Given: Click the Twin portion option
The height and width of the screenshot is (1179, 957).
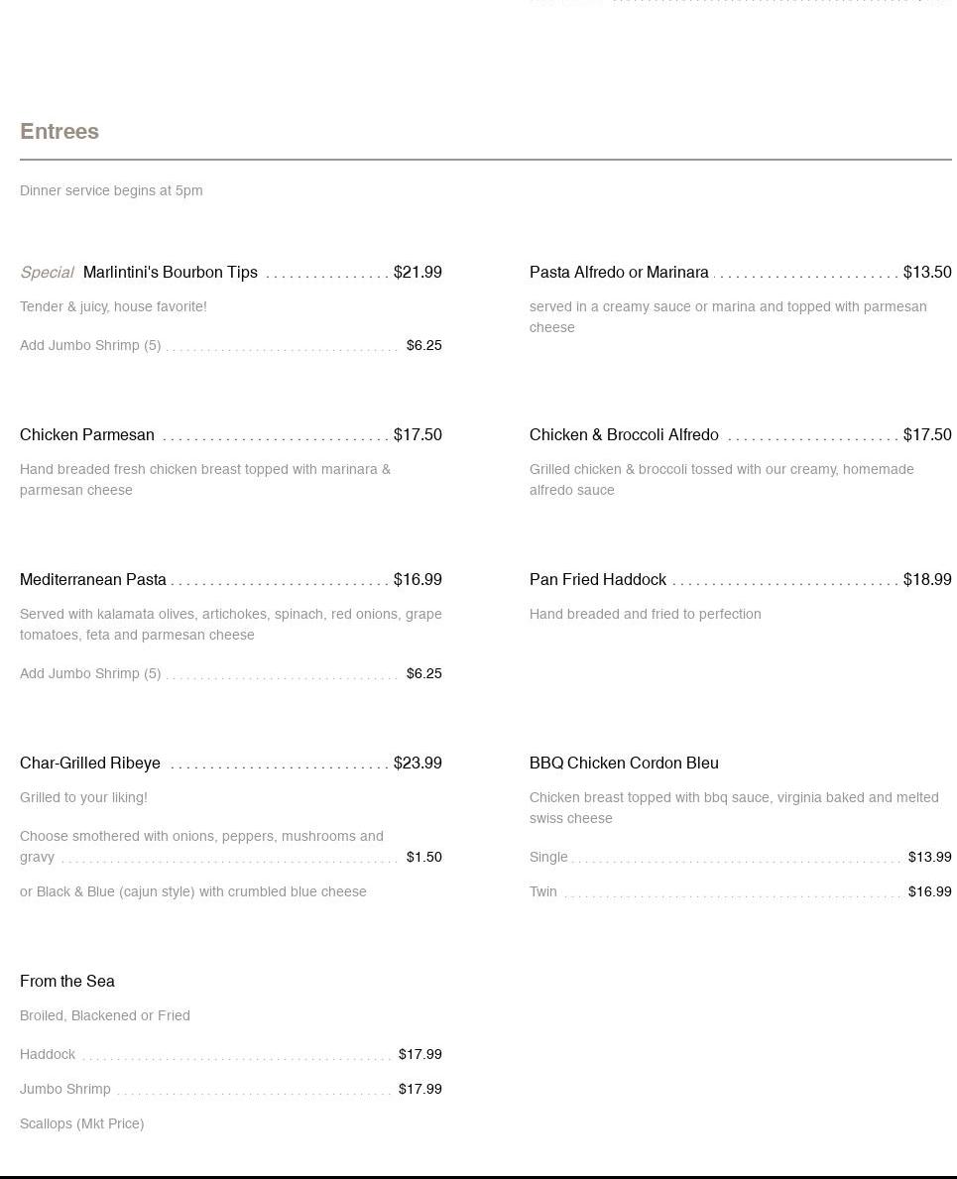Looking at the screenshot, I should click(543, 892).
